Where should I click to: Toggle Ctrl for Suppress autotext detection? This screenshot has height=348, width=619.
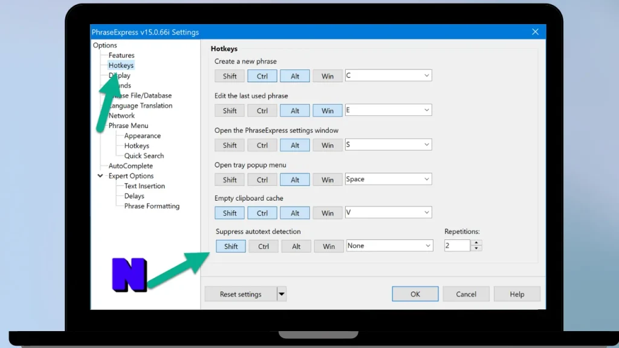tap(264, 246)
